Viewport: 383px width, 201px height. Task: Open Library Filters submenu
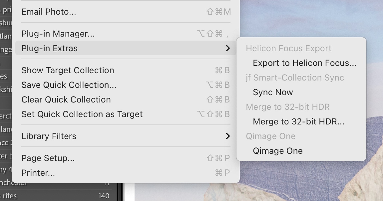[126, 136]
